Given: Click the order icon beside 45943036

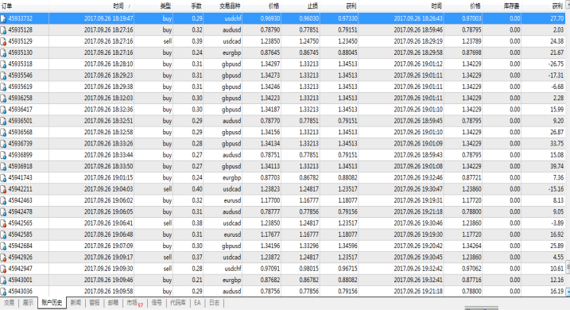Looking at the screenshot, I should coord(3,292).
